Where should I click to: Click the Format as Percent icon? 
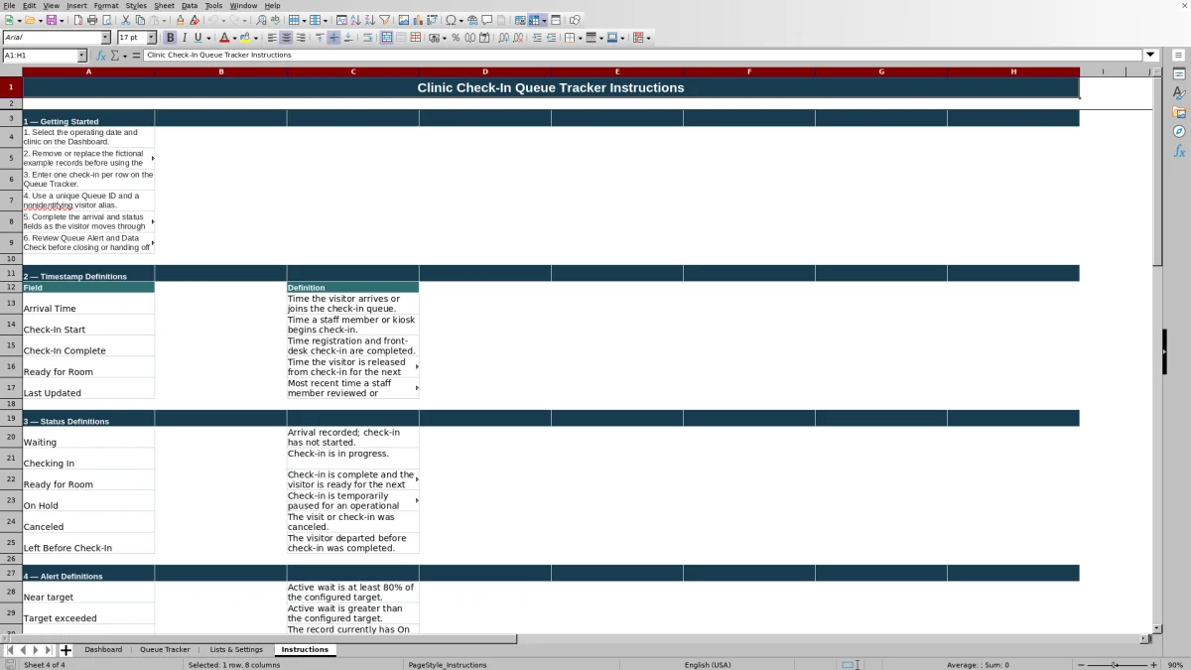pyautogui.click(x=456, y=38)
